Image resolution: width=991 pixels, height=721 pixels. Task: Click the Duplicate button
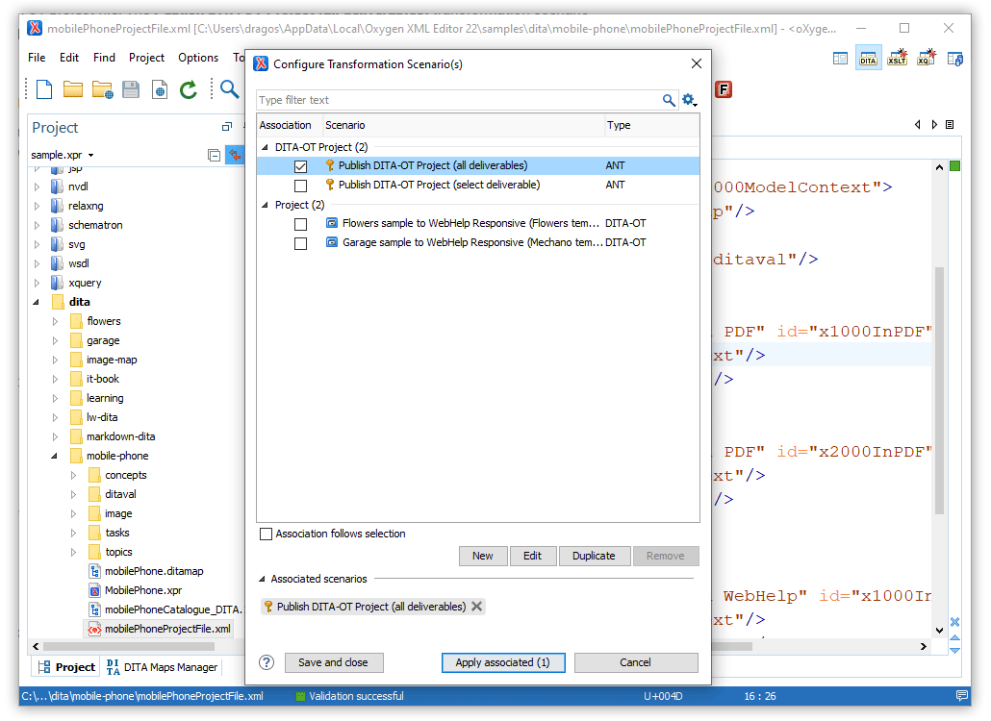(594, 556)
